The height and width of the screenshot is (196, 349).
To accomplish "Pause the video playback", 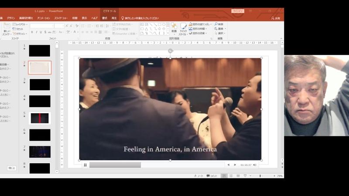I will pyautogui.click(x=85, y=165).
